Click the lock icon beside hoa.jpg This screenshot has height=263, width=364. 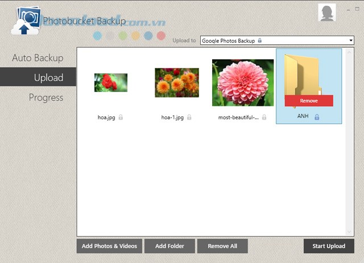coord(121,118)
